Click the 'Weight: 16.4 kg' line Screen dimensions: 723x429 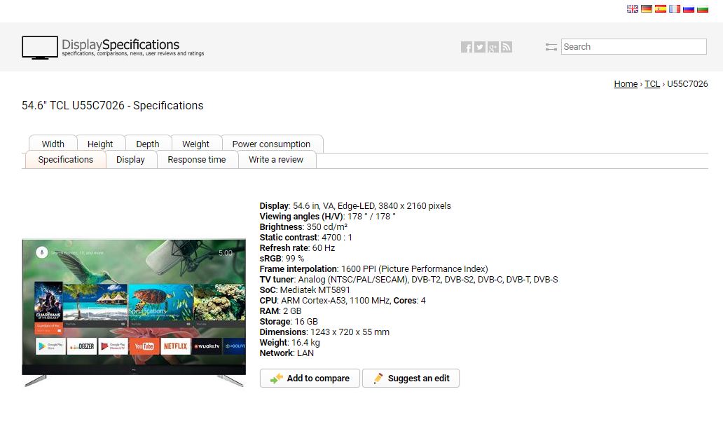coord(289,343)
